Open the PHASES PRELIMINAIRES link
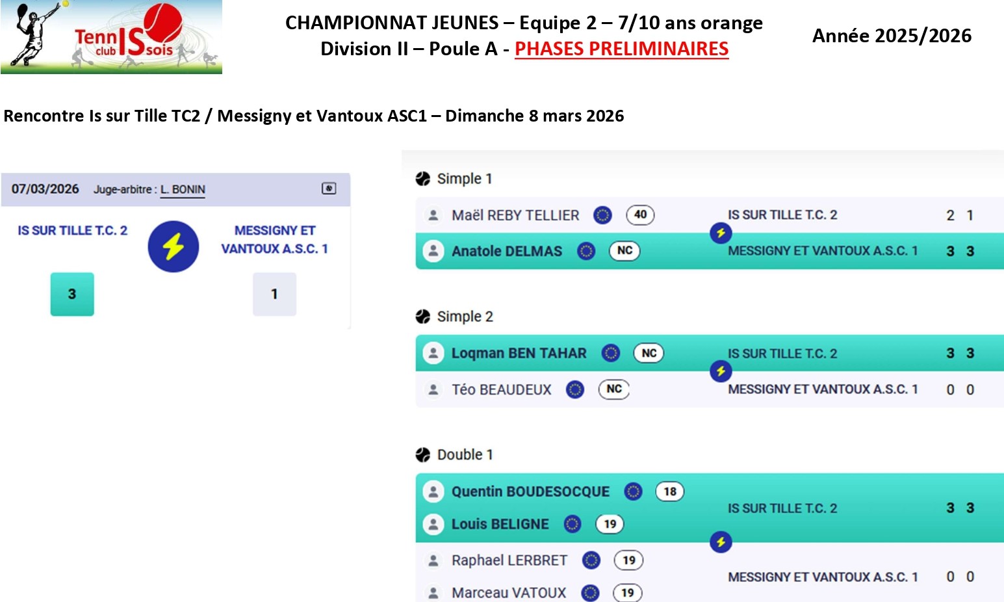The width and height of the screenshot is (1004, 602). click(621, 49)
